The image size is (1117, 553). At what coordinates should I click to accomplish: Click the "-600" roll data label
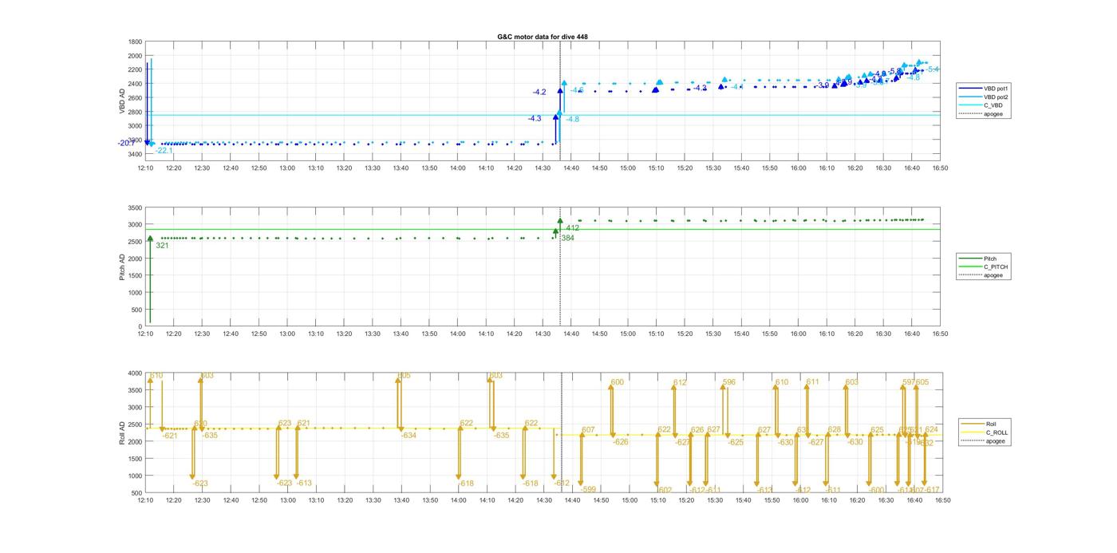[877, 490]
